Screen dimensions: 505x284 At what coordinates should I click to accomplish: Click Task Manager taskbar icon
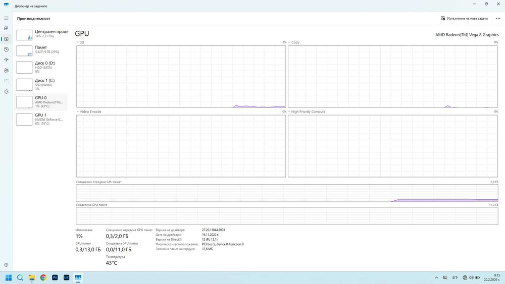[x=78, y=277]
